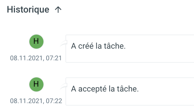Click the word 'tâche' in the created entry
Viewport: 194px width, 112px height.
(x=114, y=46)
